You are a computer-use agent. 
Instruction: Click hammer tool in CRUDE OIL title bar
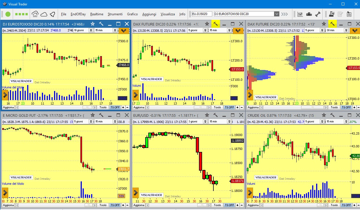coord(333,115)
